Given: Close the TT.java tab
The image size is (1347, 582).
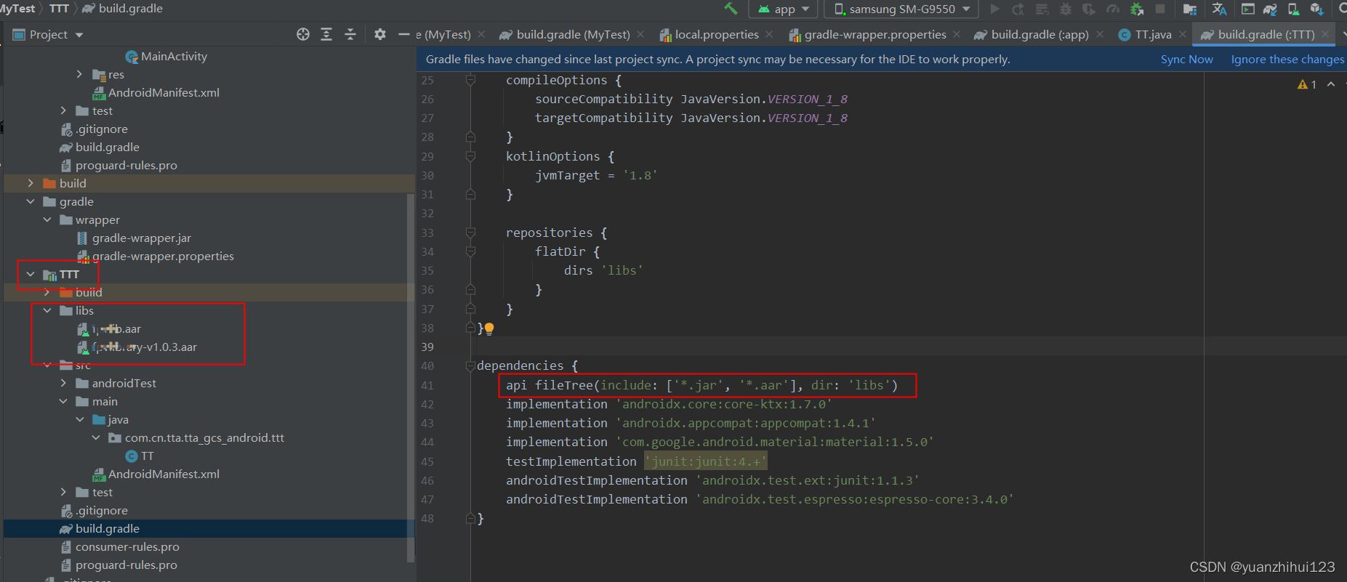Looking at the screenshot, I should coord(1183,34).
